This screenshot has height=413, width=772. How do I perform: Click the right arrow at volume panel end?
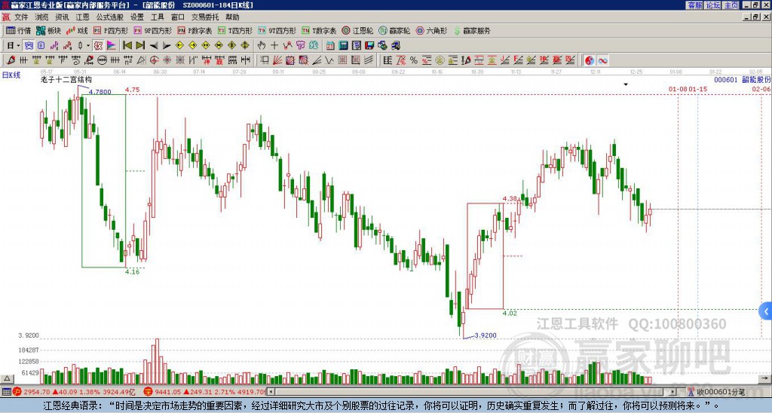click(766, 378)
